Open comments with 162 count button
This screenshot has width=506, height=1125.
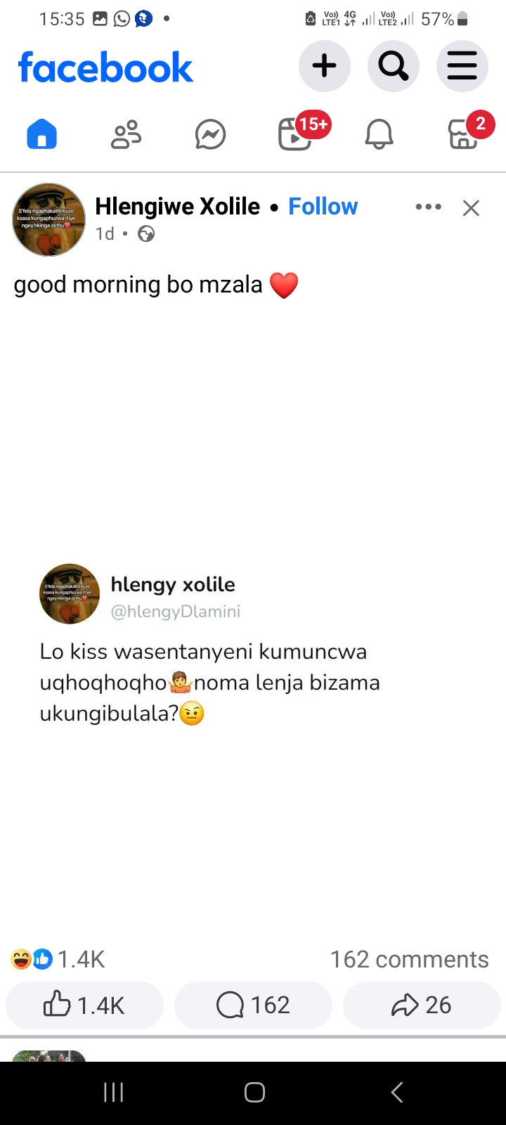[x=253, y=1005]
